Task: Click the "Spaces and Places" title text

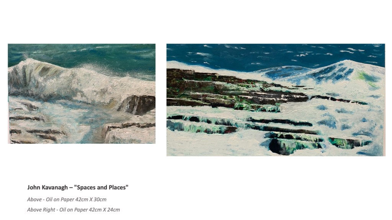Action: tap(101, 187)
